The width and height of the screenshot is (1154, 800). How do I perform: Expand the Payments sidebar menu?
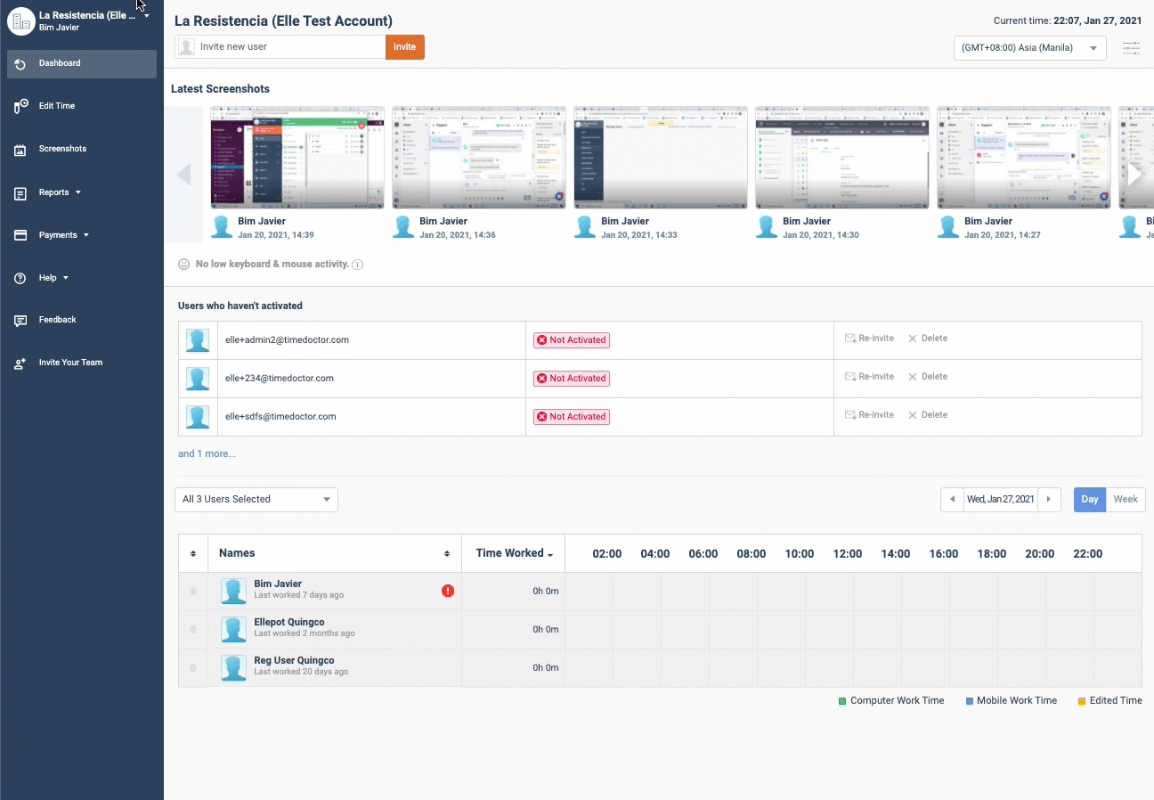62,235
